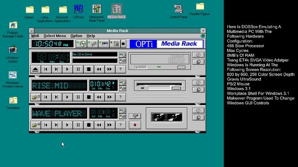Go to previous song in MIDI player
The height and width of the screenshot is (167, 298).
46,97
